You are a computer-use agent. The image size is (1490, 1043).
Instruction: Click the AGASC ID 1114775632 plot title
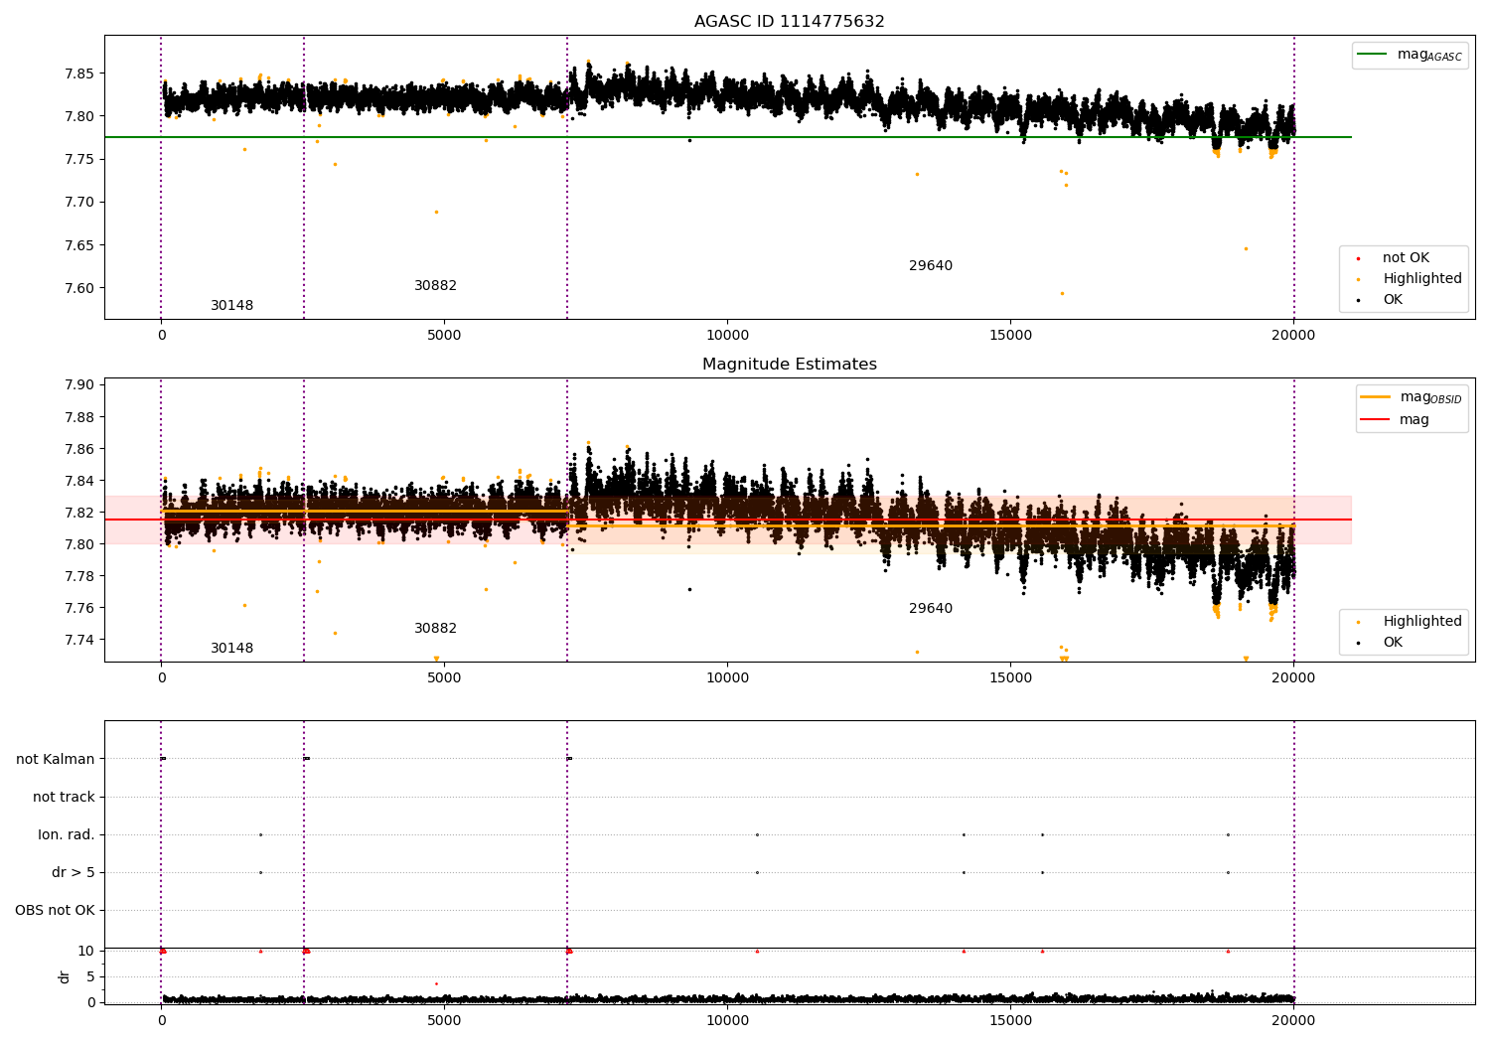pyautogui.click(x=789, y=22)
